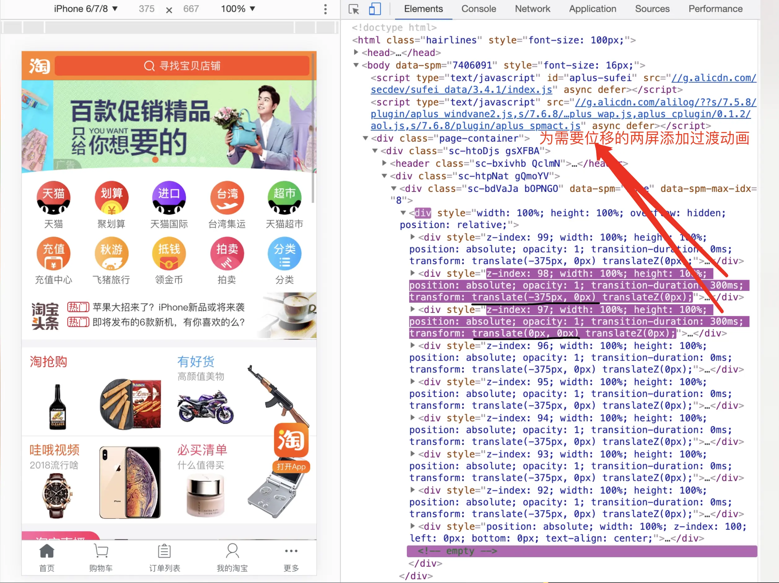Expand the head element node

click(356, 52)
